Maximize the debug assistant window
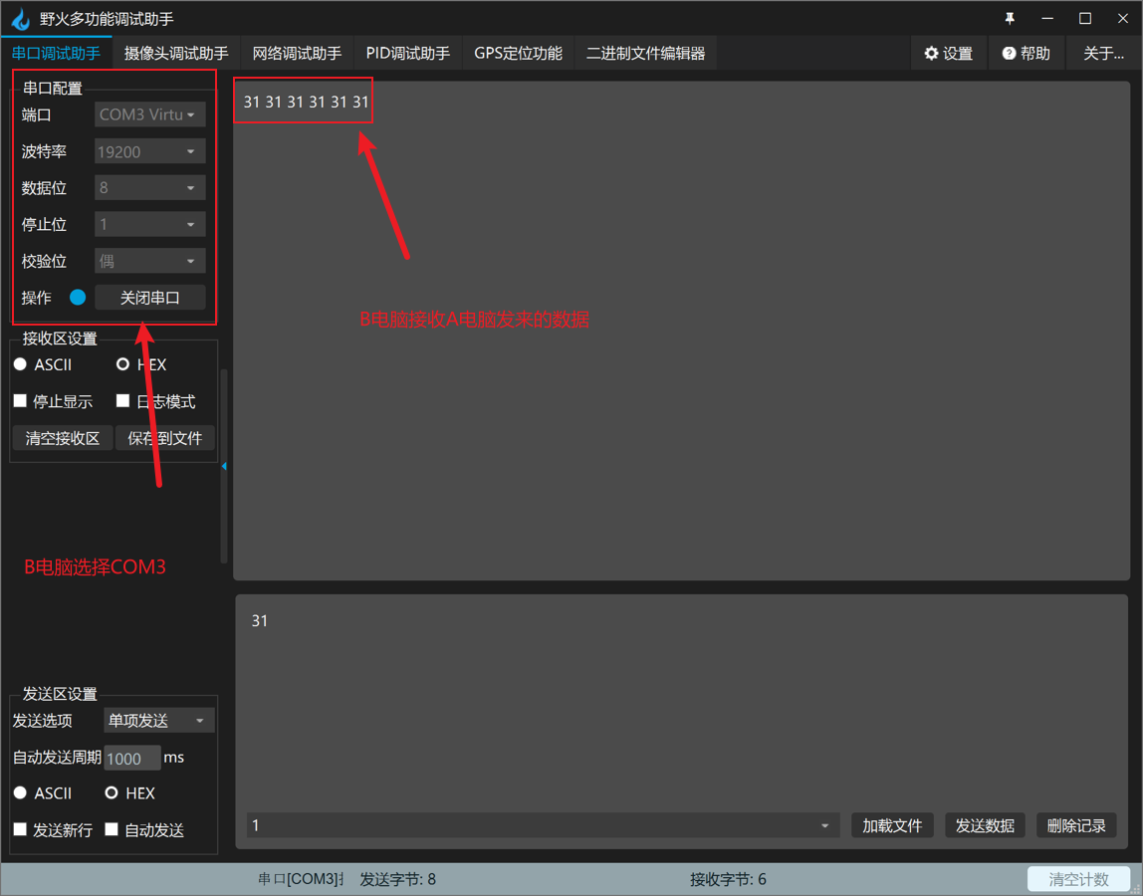 (1085, 18)
